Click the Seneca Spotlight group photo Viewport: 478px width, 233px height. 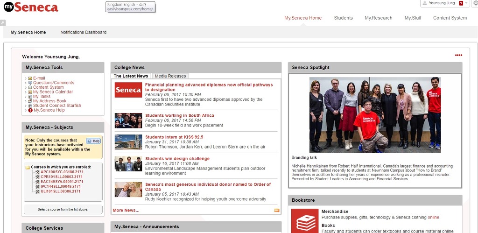[375, 115]
